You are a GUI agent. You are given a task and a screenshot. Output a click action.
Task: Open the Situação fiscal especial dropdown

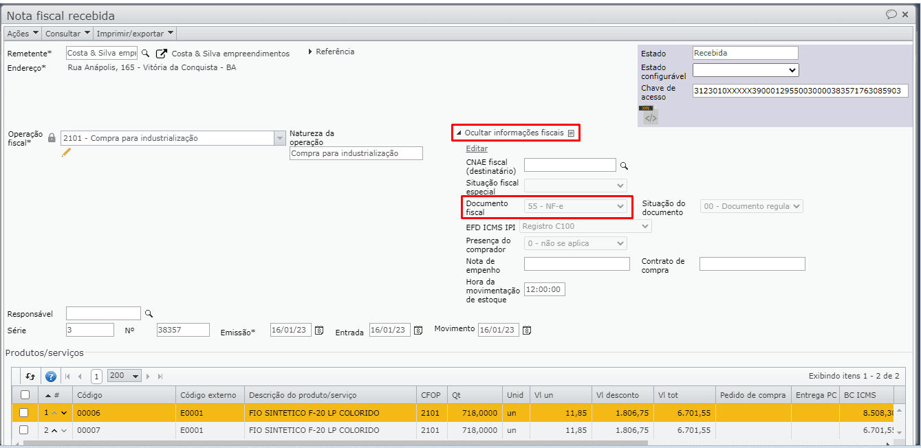tap(576, 186)
